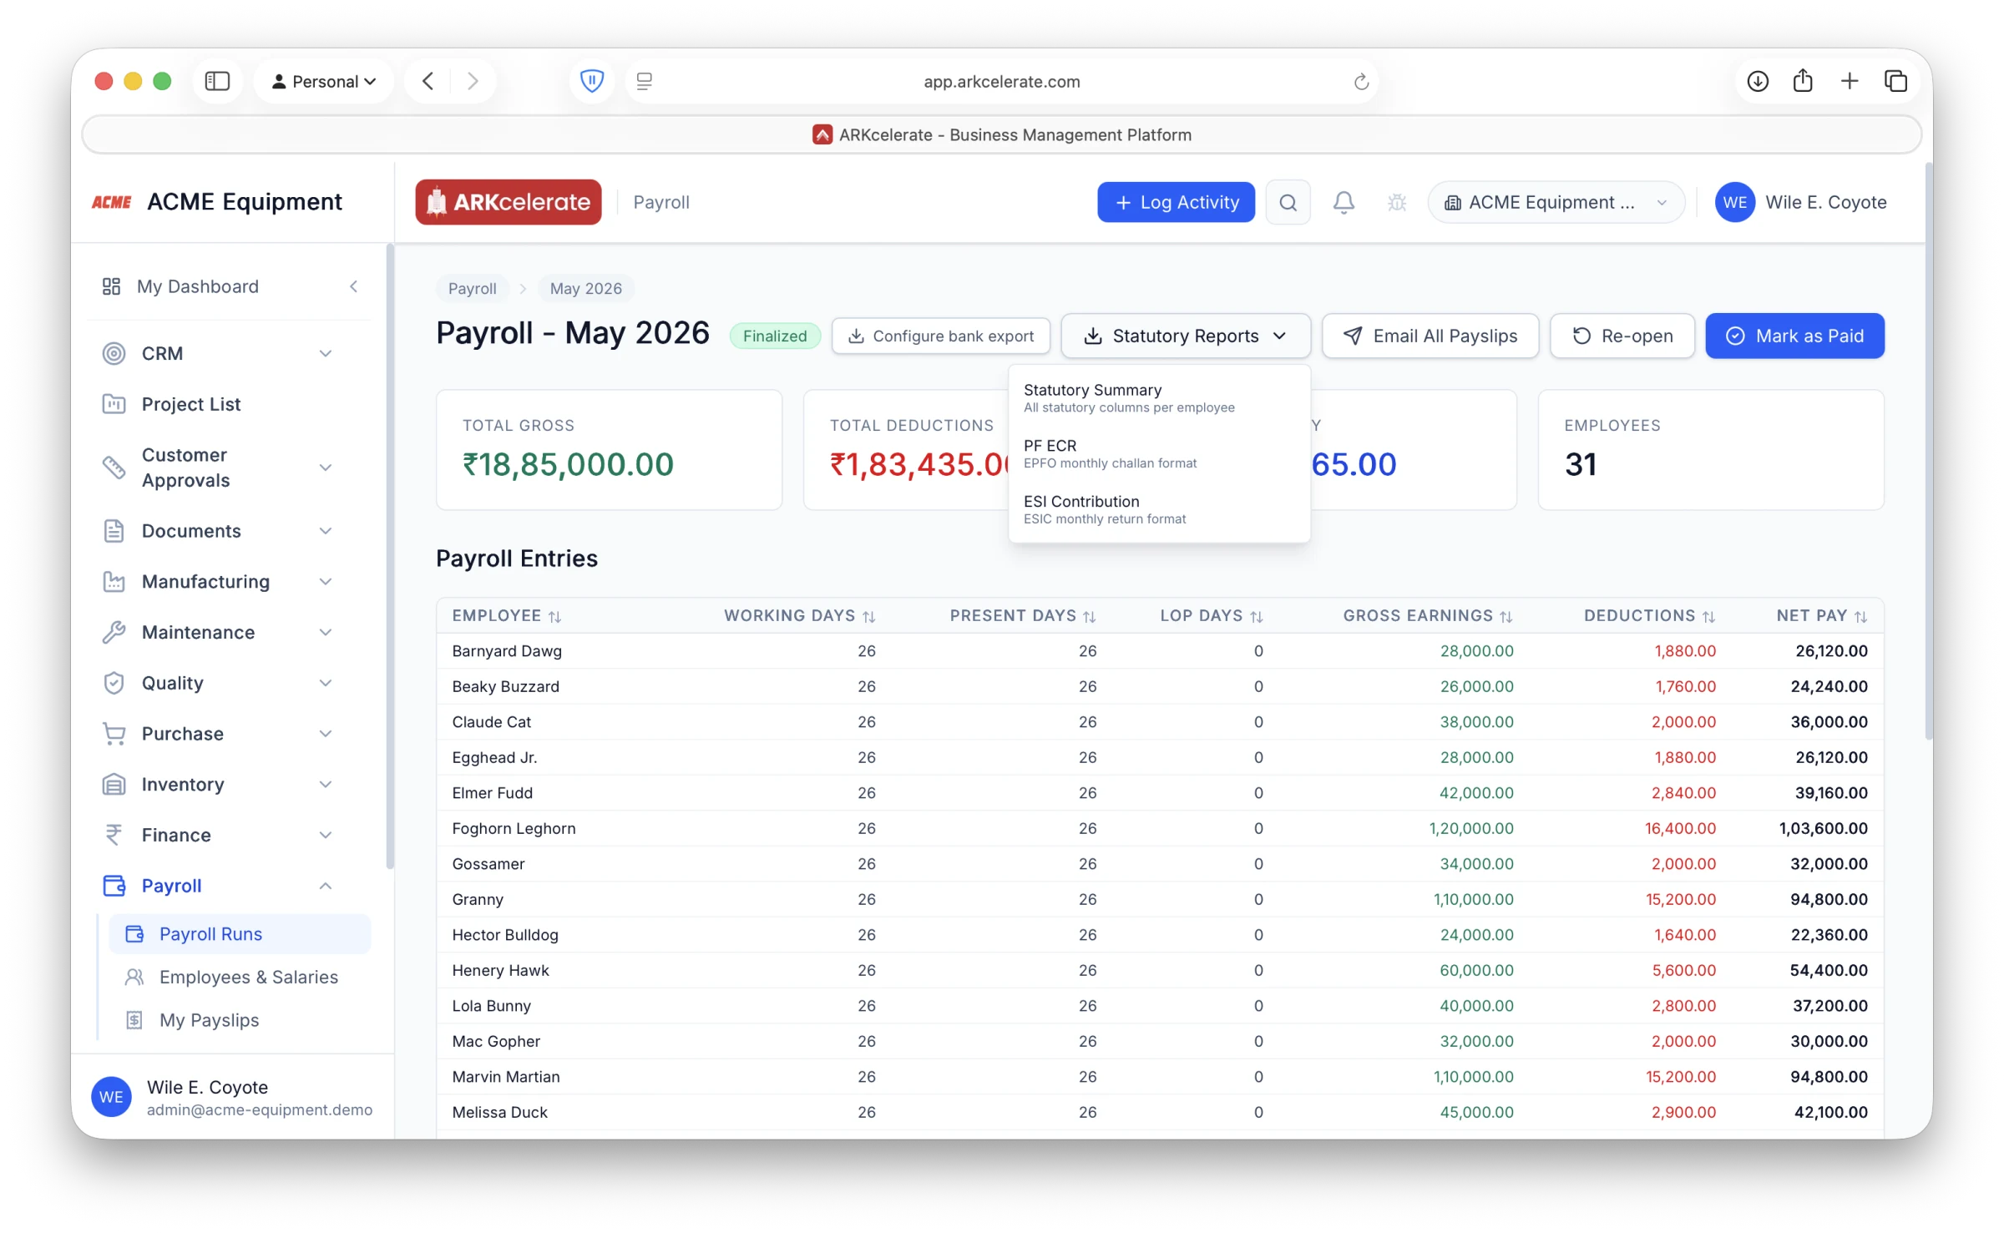
Task: Select Statutory Summary from the menu
Action: pos(1159,398)
